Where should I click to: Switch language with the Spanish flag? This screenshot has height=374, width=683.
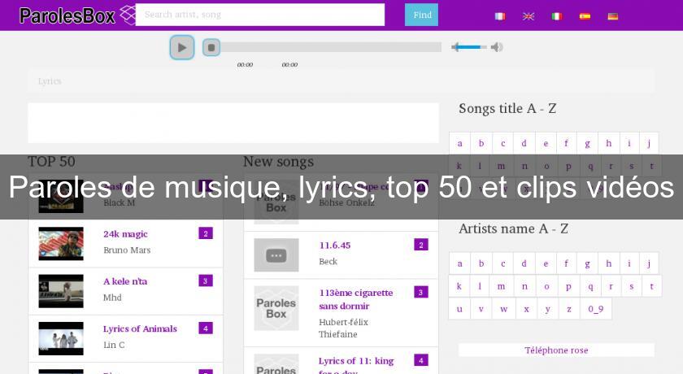(585, 16)
